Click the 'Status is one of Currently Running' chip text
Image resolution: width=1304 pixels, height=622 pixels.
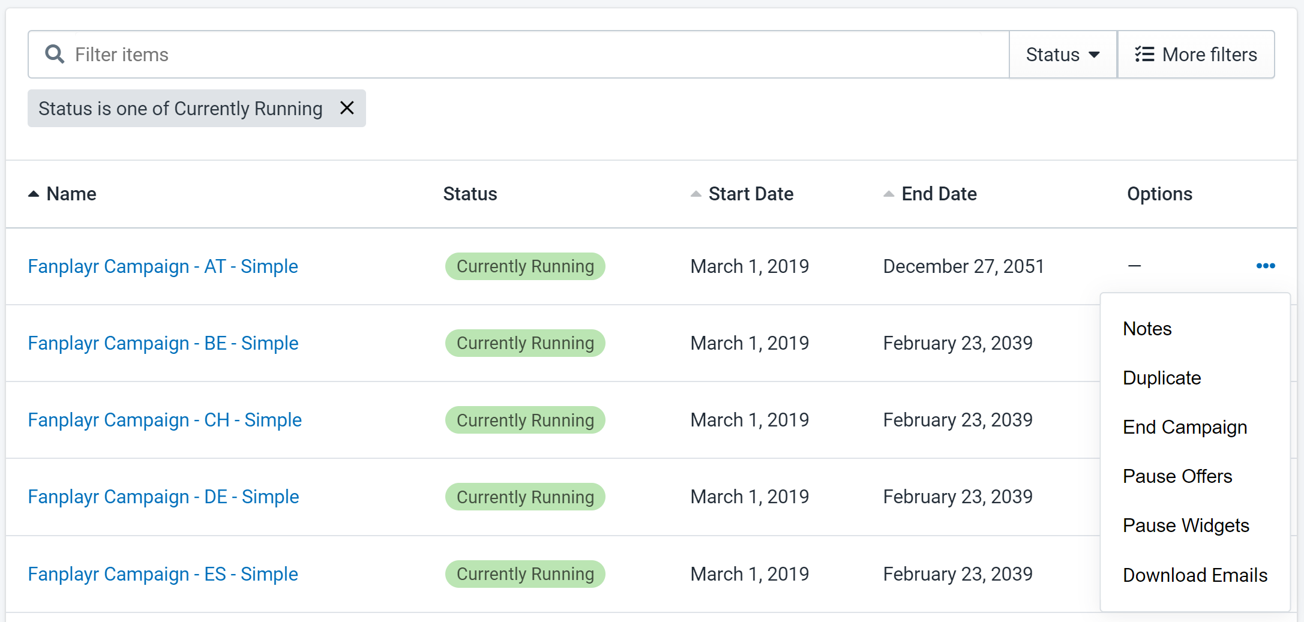point(181,109)
